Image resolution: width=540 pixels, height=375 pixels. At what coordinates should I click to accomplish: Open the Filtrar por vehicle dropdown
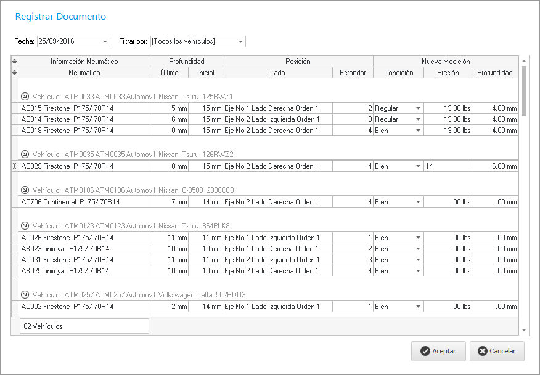pyautogui.click(x=240, y=42)
